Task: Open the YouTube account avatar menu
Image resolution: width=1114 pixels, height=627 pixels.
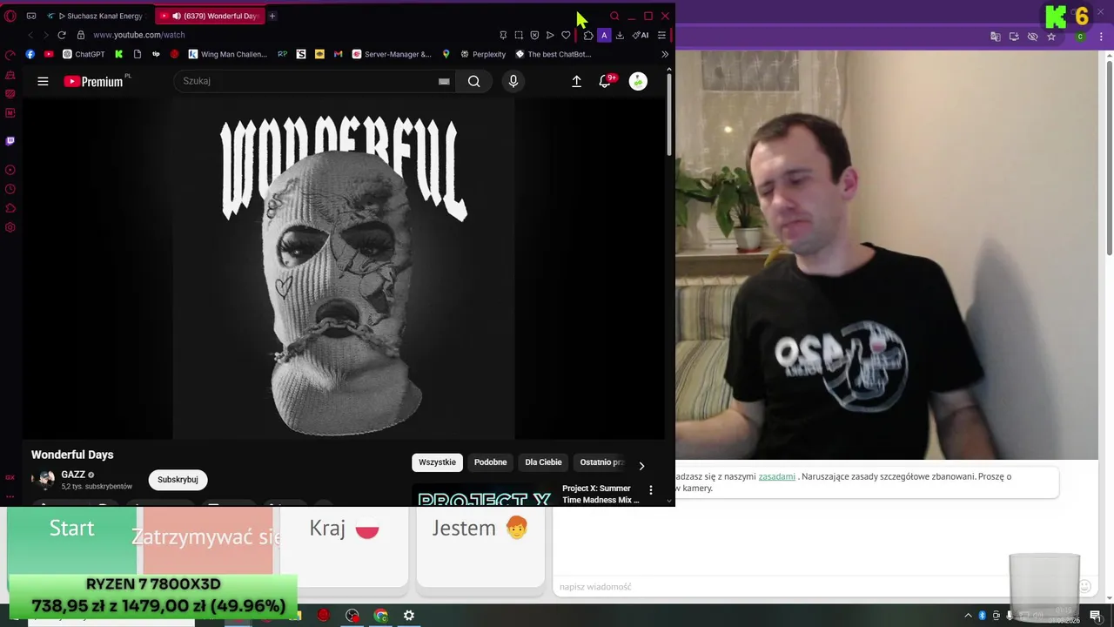Action: pyautogui.click(x=638, y=81)
